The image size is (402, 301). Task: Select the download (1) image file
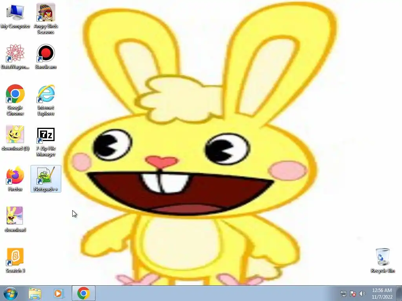[x=15, y=138]
